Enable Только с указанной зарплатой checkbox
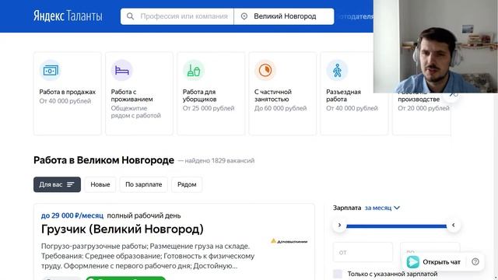498x280 pixels. (x=338, y=274)
